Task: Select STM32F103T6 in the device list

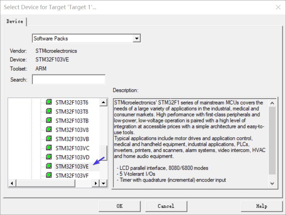Action: pyautogui.click(x=72, y=102)
